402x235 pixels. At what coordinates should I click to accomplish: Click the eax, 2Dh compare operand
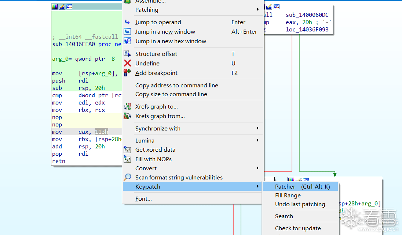(299, 23)
